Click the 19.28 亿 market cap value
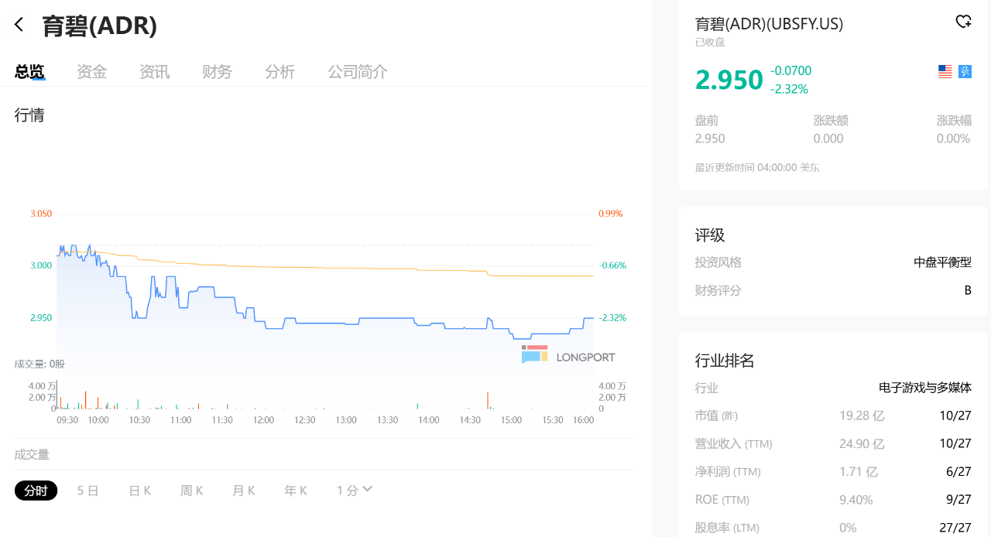 pyautogui.click(x=862, y=416)
